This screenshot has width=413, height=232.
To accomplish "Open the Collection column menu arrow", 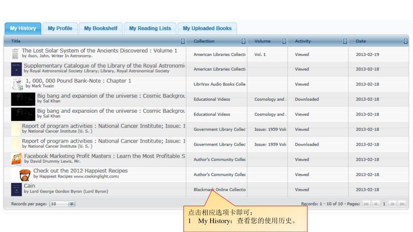I will [243, 41].
